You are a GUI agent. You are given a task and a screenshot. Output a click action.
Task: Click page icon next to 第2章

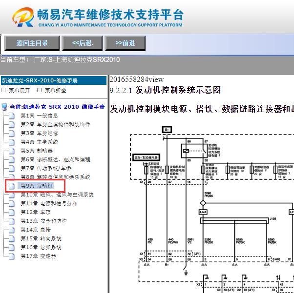pyautogui.click(x=12, y=125)
